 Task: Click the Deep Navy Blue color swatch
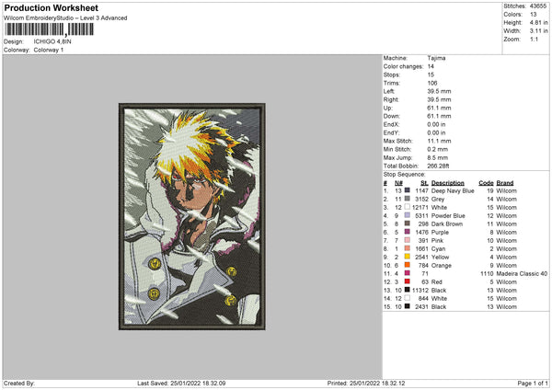pyautogui.click(x=408, y=190)
